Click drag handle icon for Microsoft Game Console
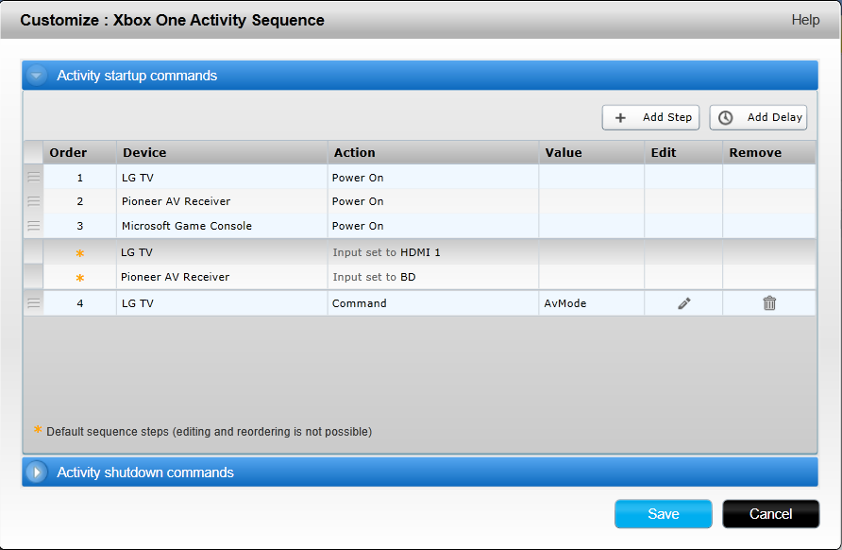The height and width of the screenshot is (550, 842). (x=33, y=226)
